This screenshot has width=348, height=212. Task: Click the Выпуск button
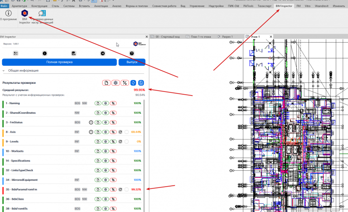click(132, 62)
